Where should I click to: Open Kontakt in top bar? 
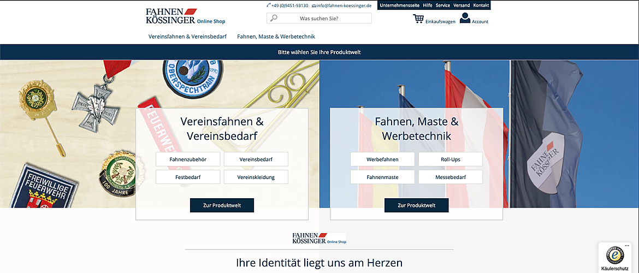481,5
